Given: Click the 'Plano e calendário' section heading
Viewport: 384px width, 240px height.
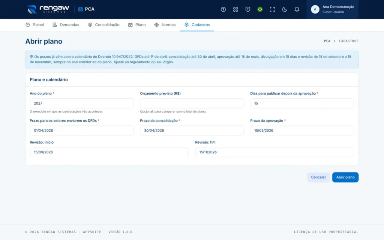Looking at the screenshot, I should coord(49,79).
